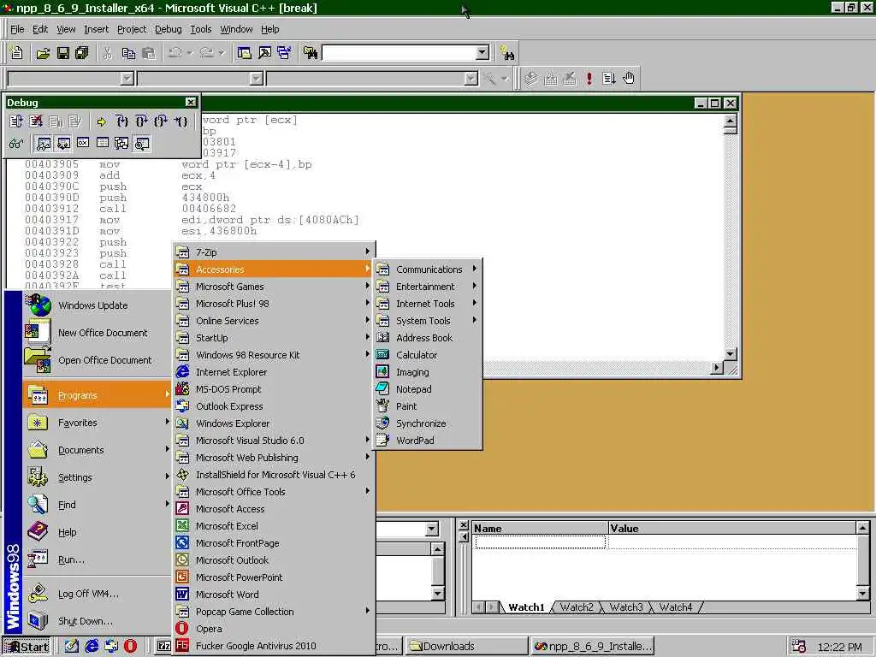Screen dimensions: 876x657
Task: Open Calculator from the Accessories menu
Action: pyautogui.click(x=417, y=355)
